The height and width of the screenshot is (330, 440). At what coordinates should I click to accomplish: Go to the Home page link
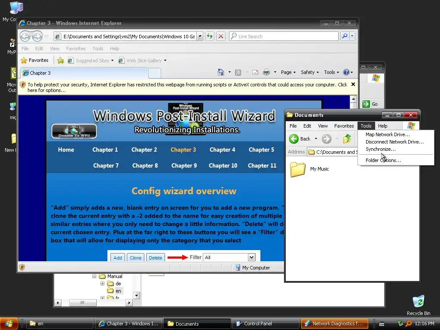tap(66, 150)
